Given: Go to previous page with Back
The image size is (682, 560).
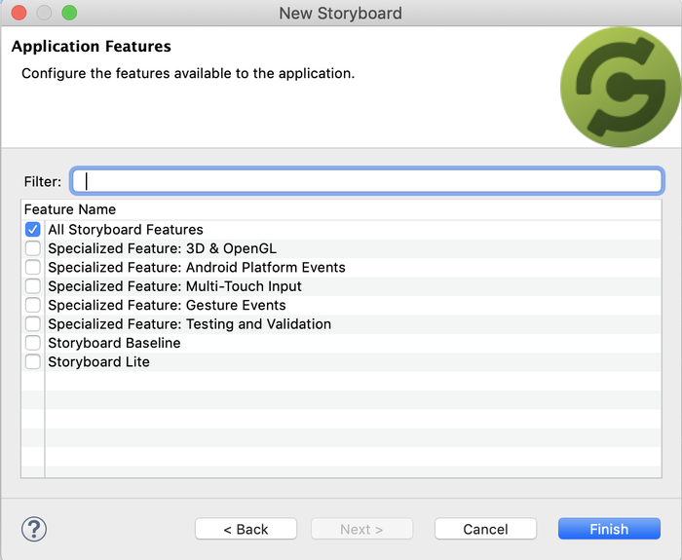Looking at the screenshot, I should (246, 529).
